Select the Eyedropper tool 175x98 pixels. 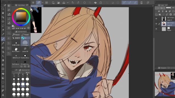3,34
